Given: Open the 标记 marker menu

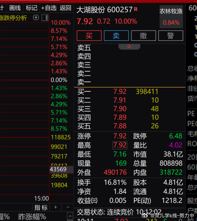Looking at the screenshot, I should pos(32,8).
